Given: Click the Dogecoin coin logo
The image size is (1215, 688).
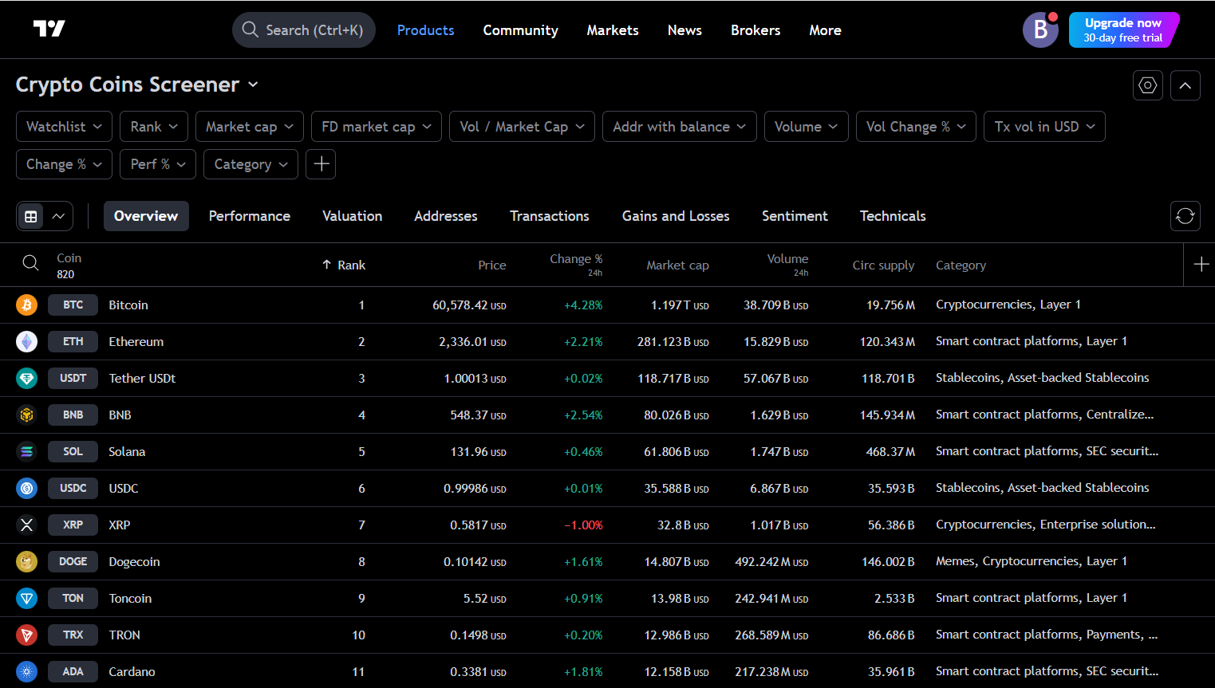Looking at the screenshot, I should tap(27, 561).
